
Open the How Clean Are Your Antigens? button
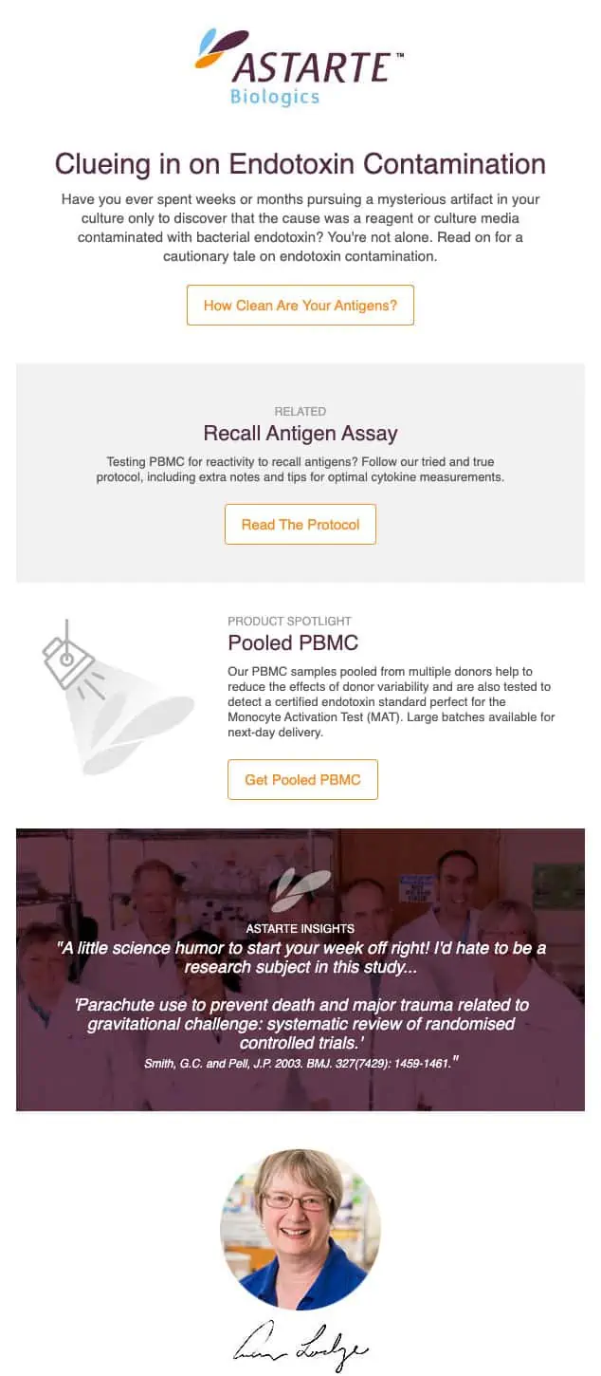300,306
